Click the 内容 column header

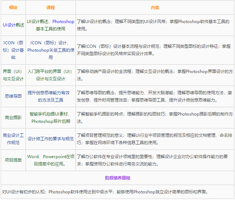155,7
